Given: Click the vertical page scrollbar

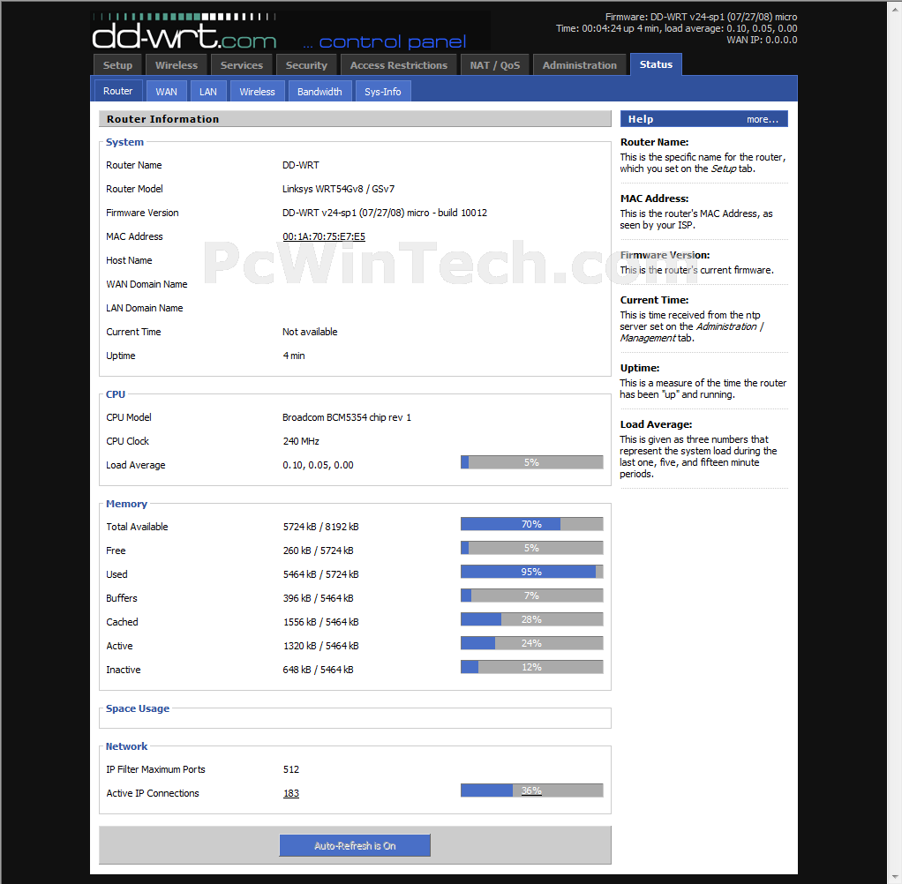Looking at the screenshot, I should [895, 442].
